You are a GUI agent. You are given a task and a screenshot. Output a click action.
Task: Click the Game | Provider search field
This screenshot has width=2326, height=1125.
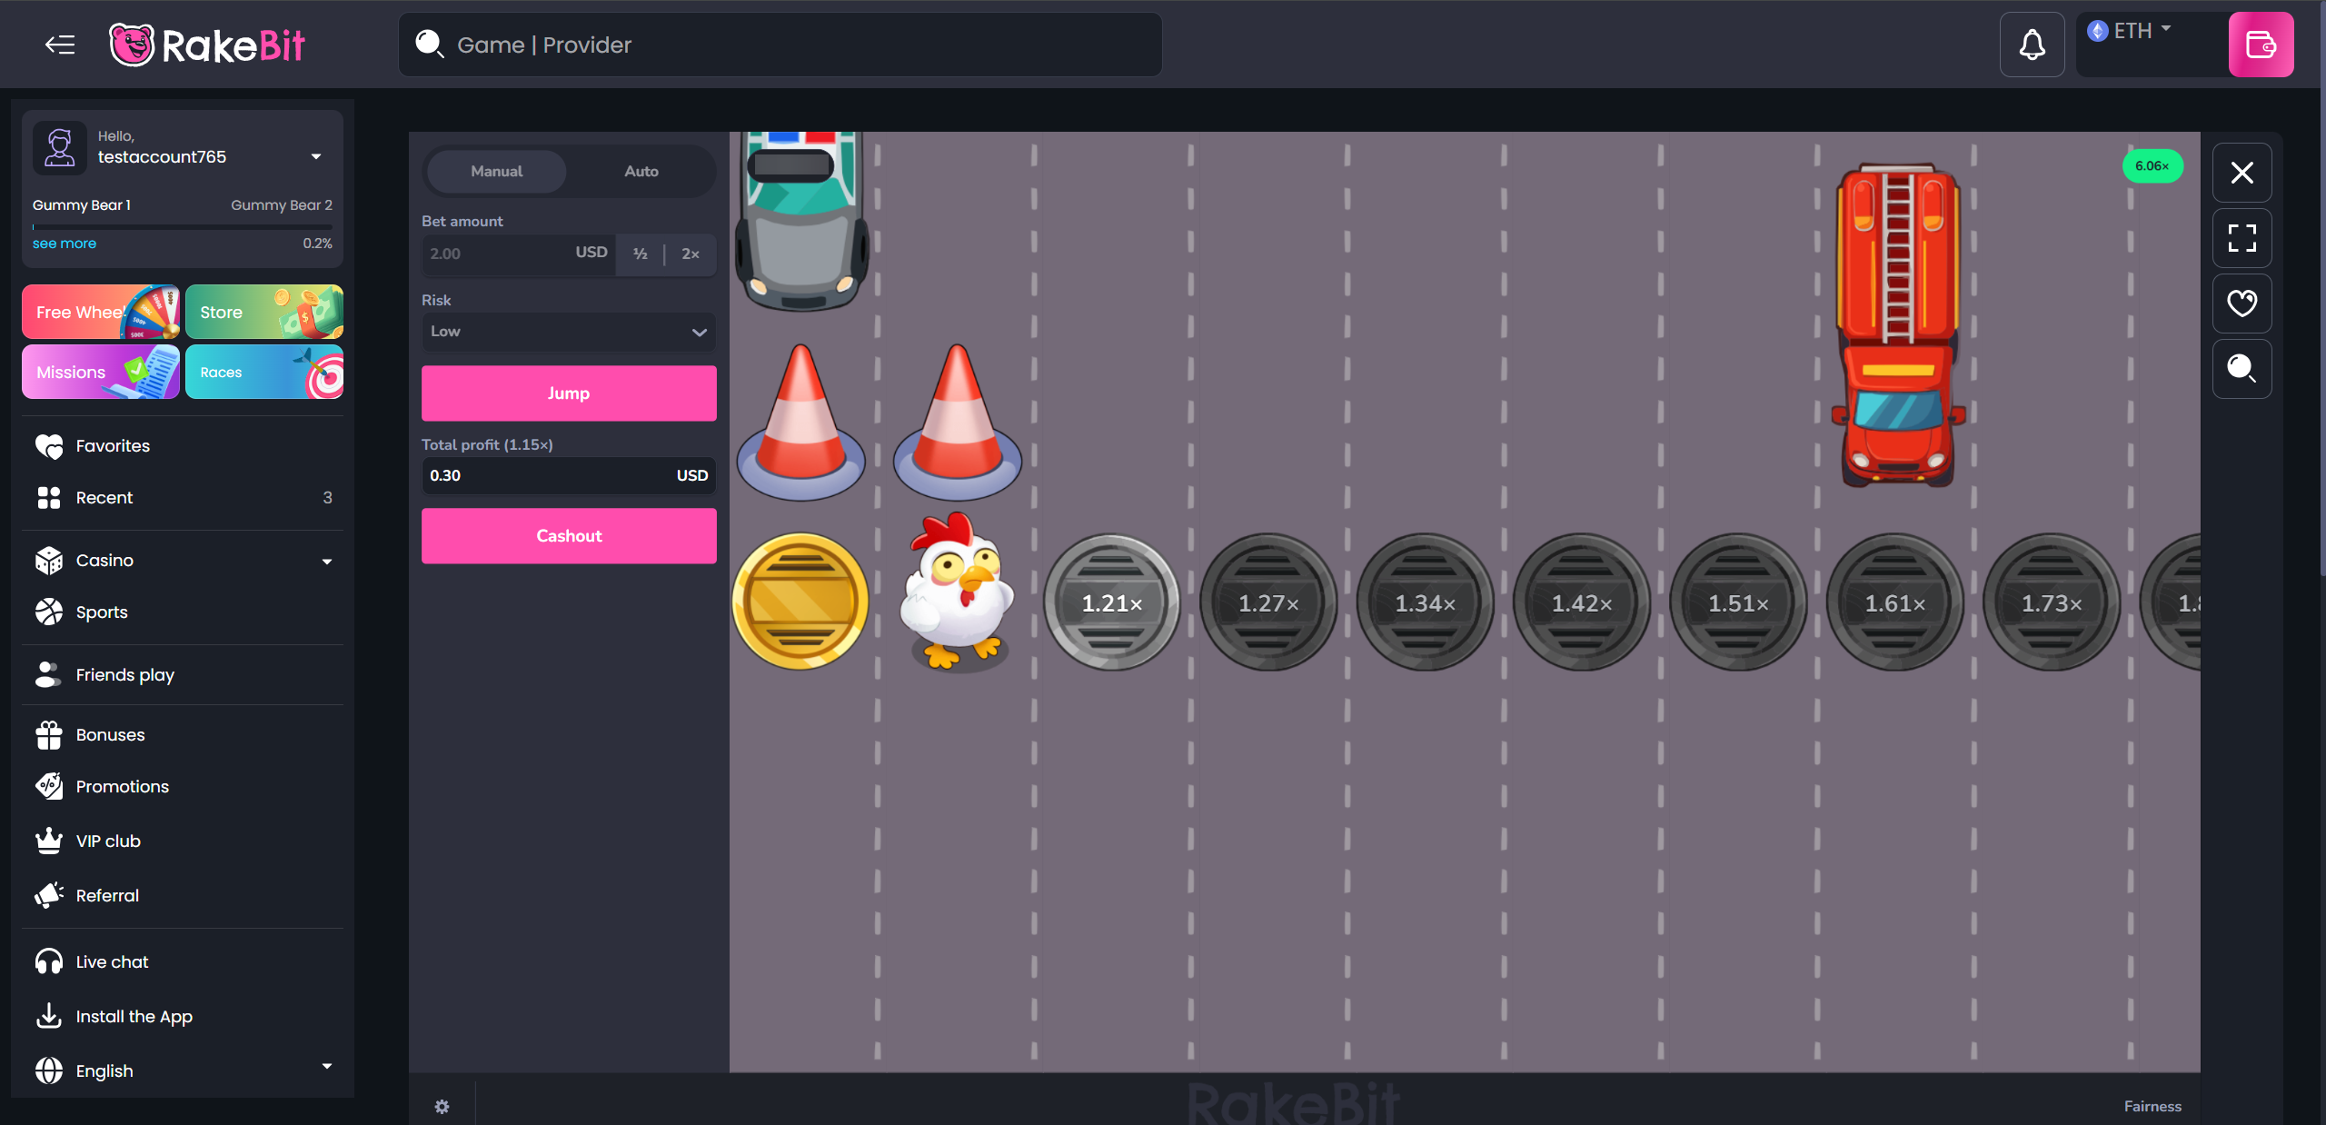click(x=780, y=45)
